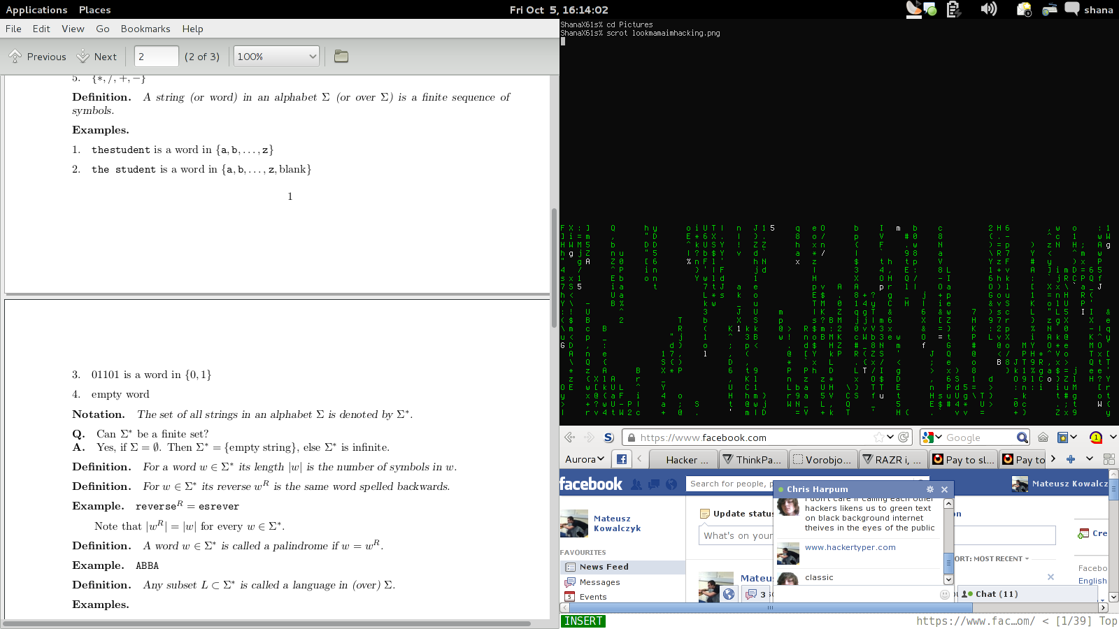Expand the Aurora menu dropdown
The height and width of the screenshot is (629, 1119).
pyautogui.click(x=584, y=459)
